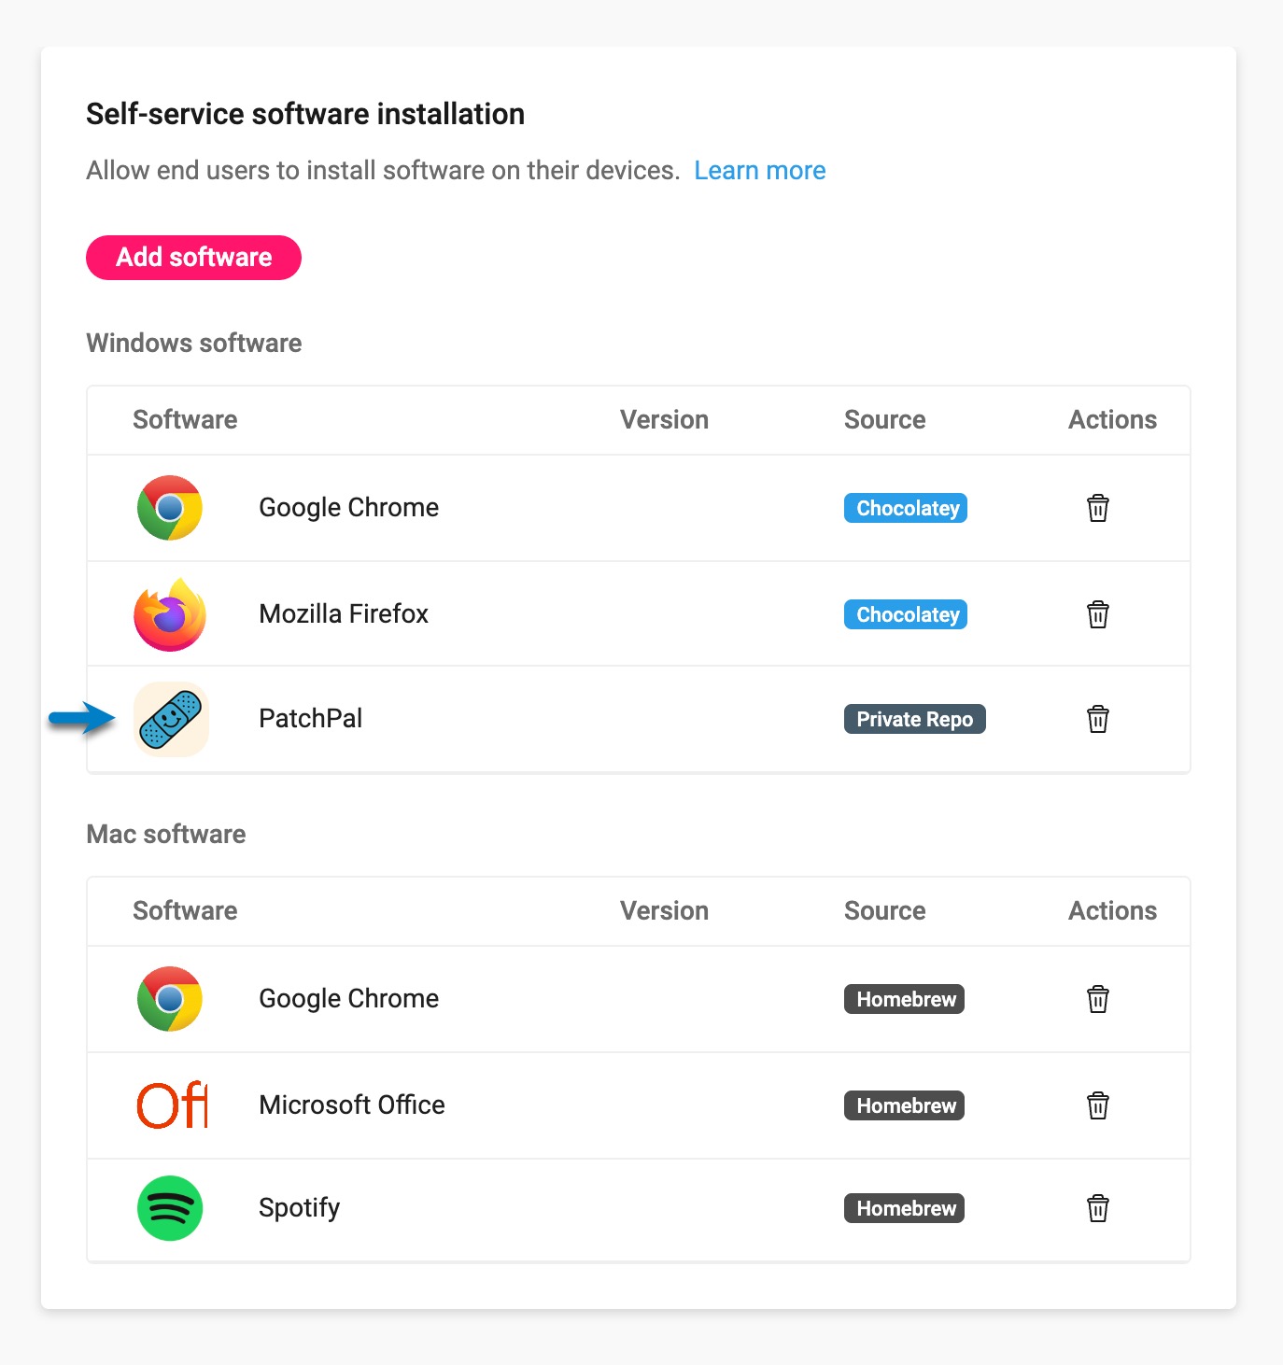Click the PatchPal bandage icon
Viewport: 1283px width, 1365px height.
(171, 719)
